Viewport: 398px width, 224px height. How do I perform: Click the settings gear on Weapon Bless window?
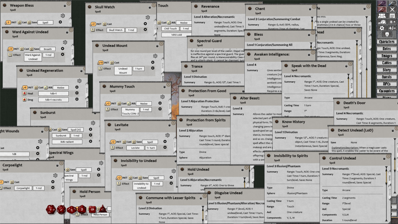click(x=62, y=16)
